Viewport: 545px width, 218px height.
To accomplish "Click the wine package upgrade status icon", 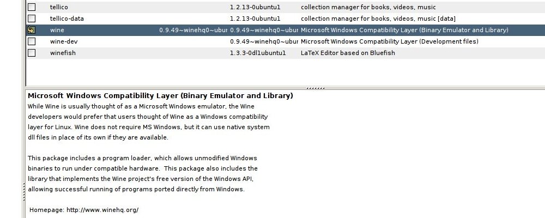I will tap(31, 30).
